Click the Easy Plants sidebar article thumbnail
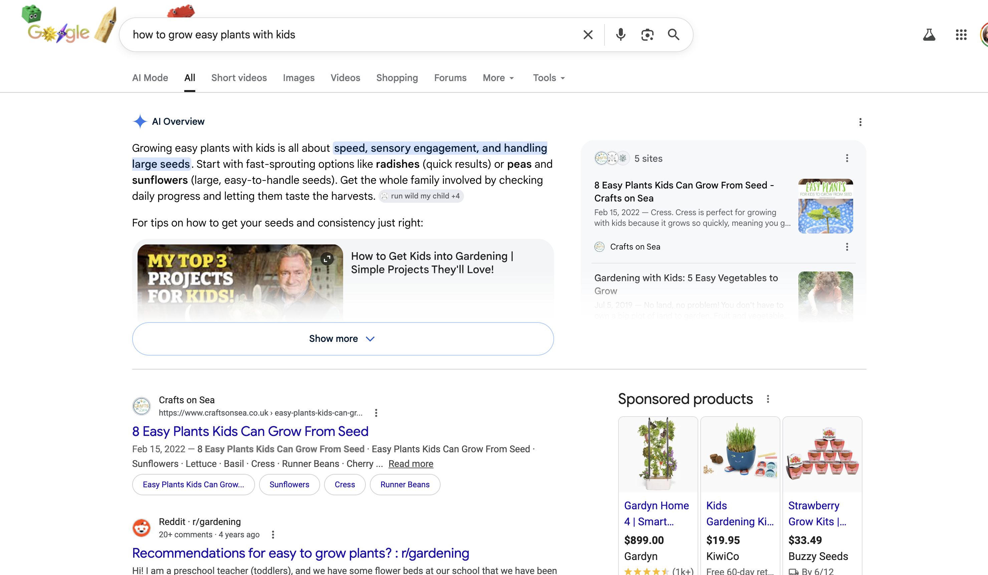The width and height of the screenshot is (988, 575). tap(825, 206)
